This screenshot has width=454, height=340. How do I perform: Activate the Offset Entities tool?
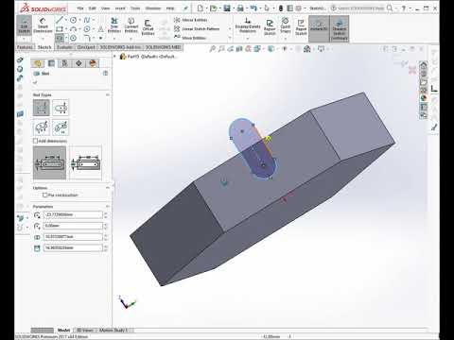(148, 27)
